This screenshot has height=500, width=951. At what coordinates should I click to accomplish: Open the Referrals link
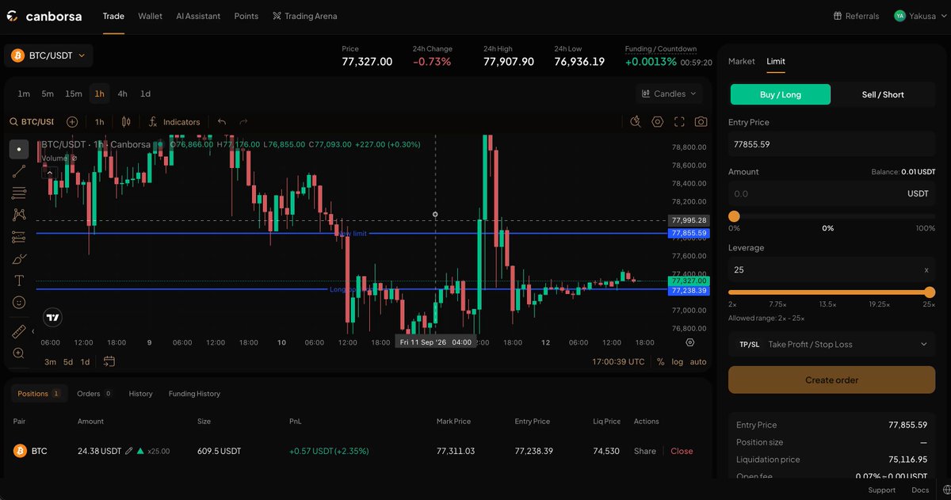point(856,16)
